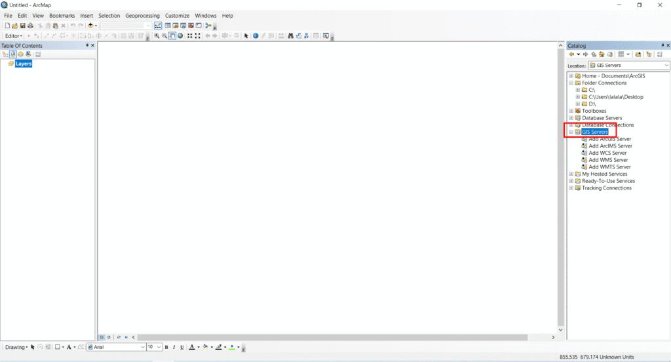Screen dimensions: 671x362
Task: Open an existing map document
Action: point(15,26)
